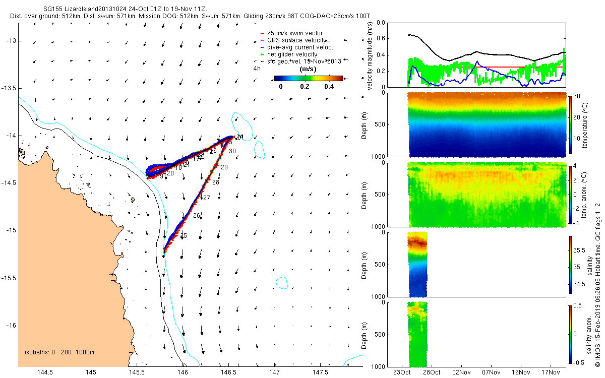Click the map latitude tick '-14'
This screenshot has width=605, height=378.
click(x=12, y=136)
